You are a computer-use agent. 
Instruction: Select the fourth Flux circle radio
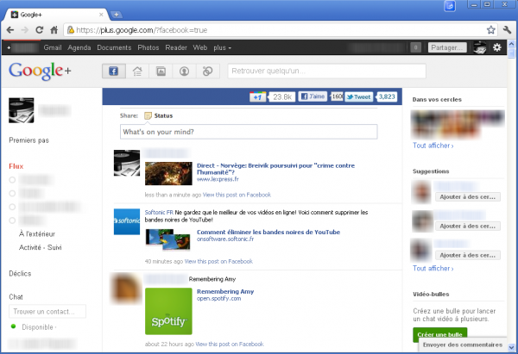pos(12,220)
